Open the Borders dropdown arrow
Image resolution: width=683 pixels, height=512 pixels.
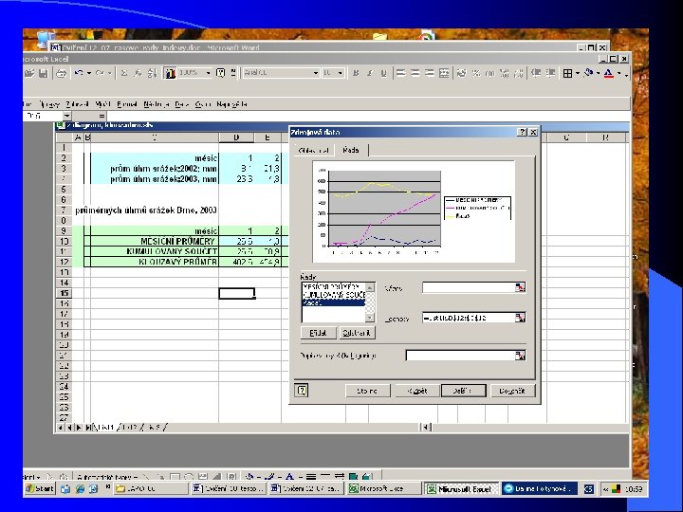[x=578, y=73]
